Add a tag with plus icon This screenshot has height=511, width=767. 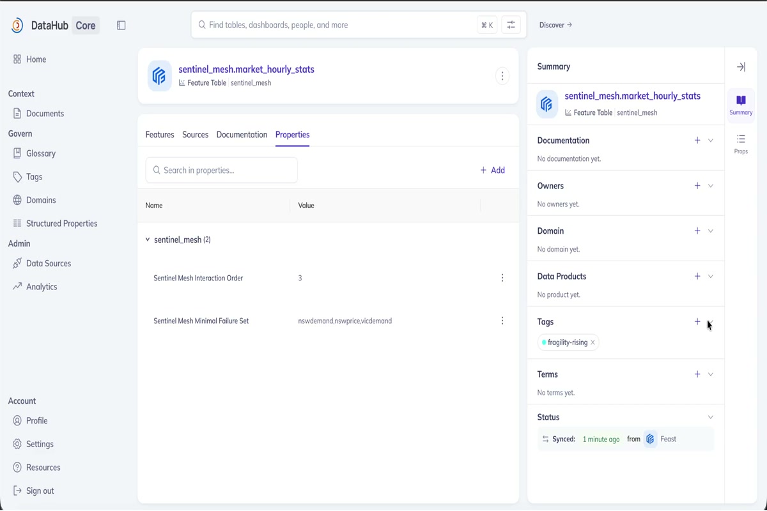697,322
